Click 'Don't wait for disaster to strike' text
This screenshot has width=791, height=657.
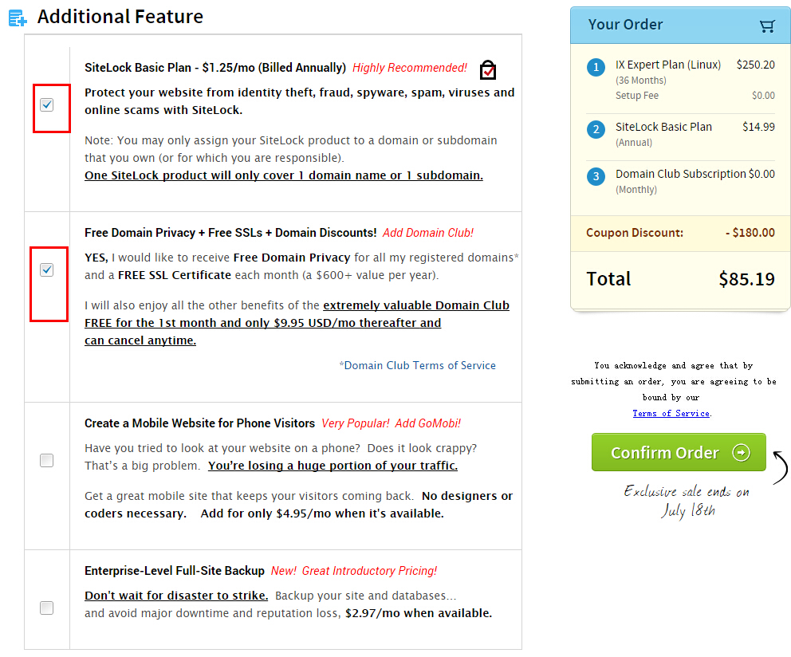(176, 596)
